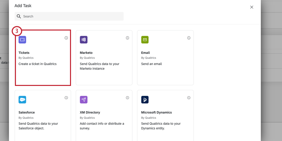Click the Tickets task icon
Image resolution: width=282 pixels, height=141 pixels.
tap(22, 40)
